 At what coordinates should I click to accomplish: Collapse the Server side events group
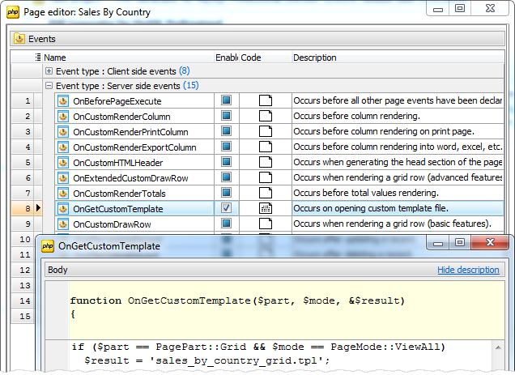click(x=49, y=86)
